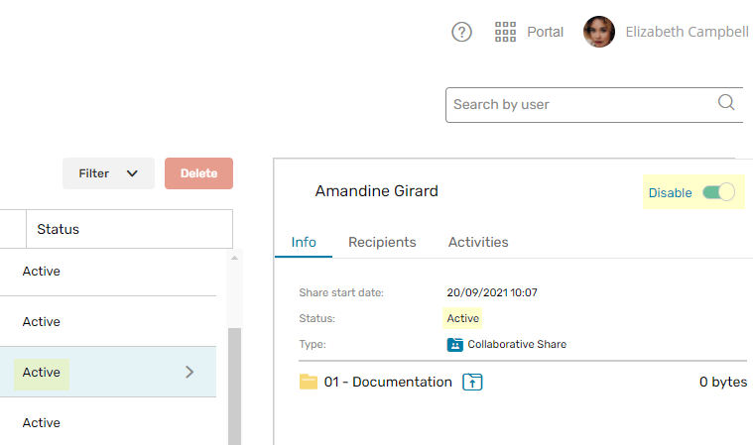Click the Portal link
This screenshot has height=445, width=753.
click(545, 32)
